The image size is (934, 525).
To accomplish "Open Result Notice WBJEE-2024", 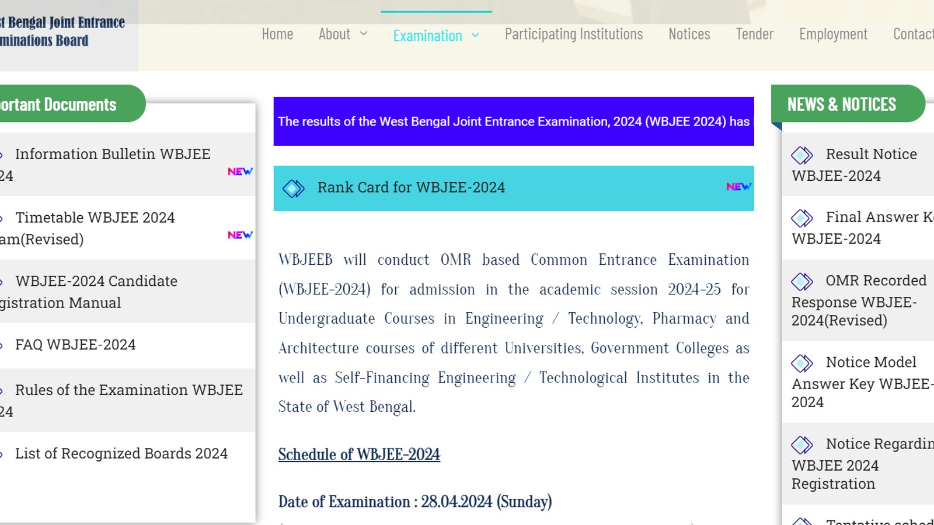I will click(855, 164).
